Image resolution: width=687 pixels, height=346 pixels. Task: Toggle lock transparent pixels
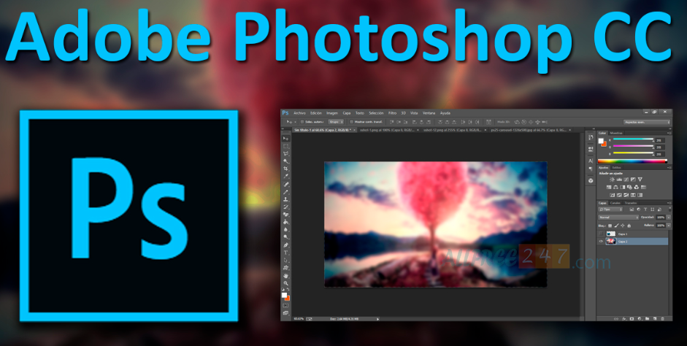610,225
